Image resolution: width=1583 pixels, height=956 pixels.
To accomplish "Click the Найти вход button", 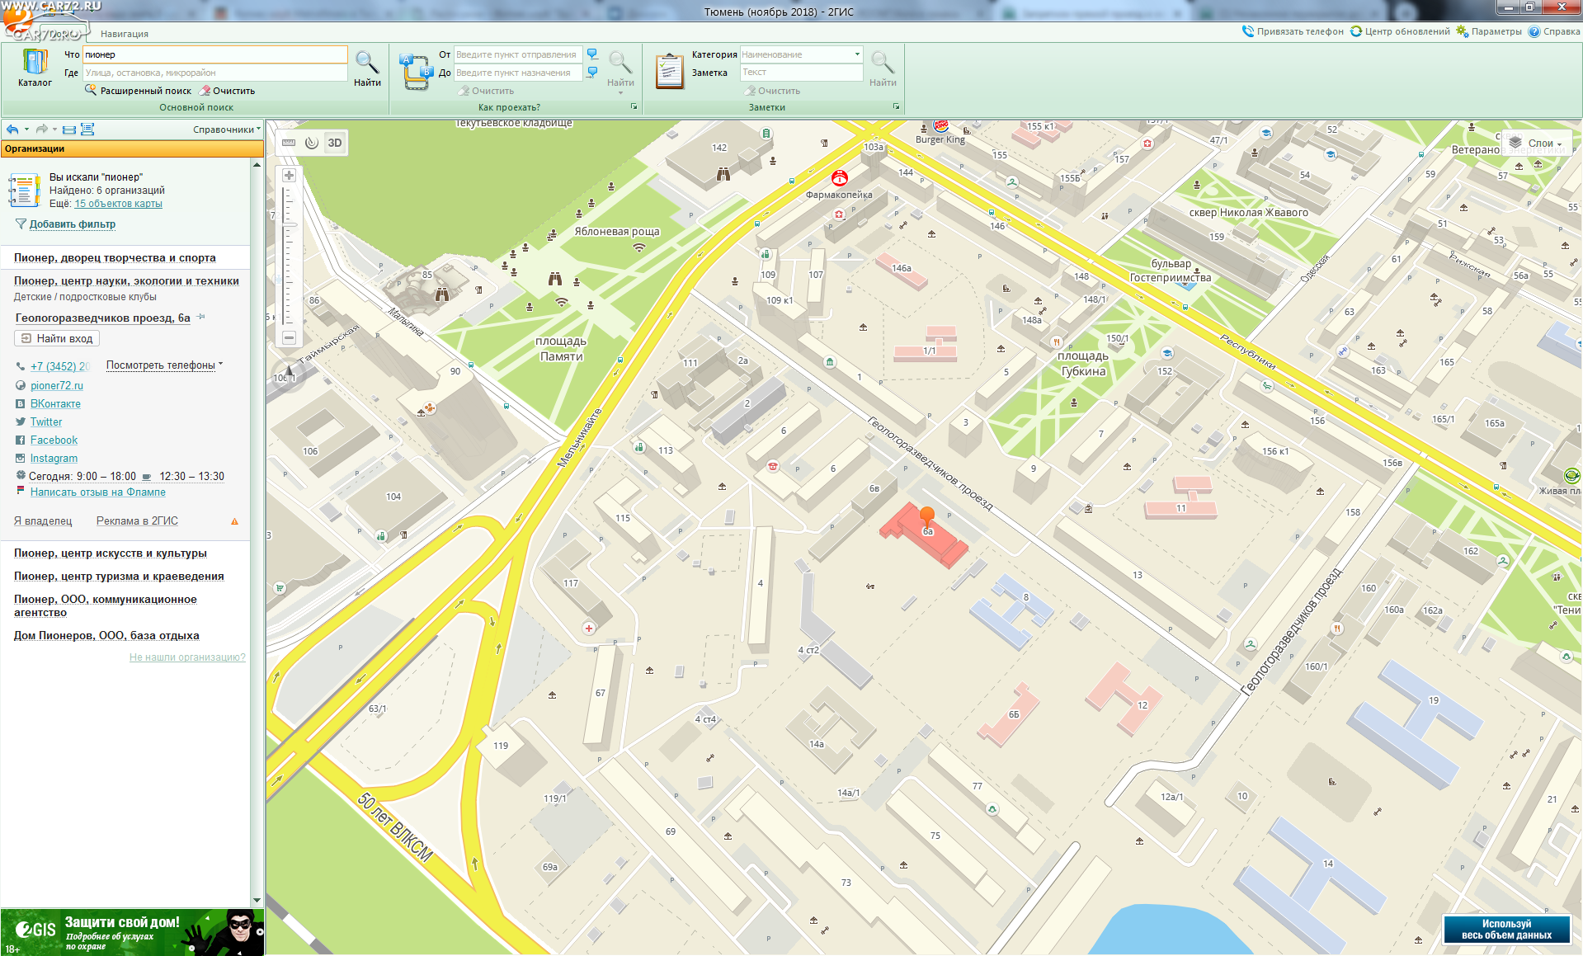I will [57, 338].
